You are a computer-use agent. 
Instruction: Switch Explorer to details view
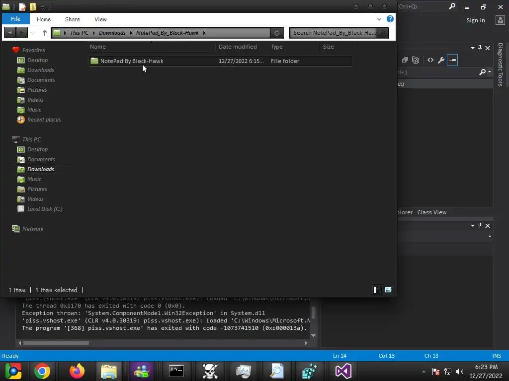[377, 290]
